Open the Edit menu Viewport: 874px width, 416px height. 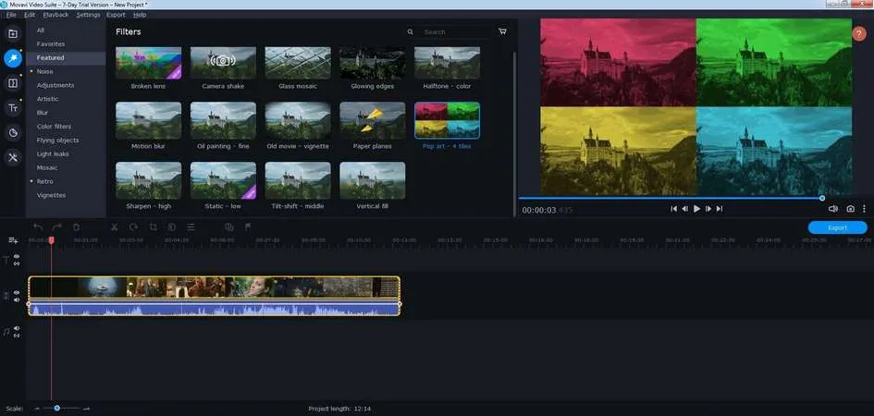(30, 15)
